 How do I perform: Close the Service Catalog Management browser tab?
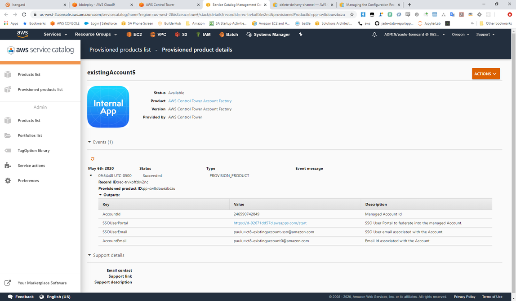(x=265, y=4)
